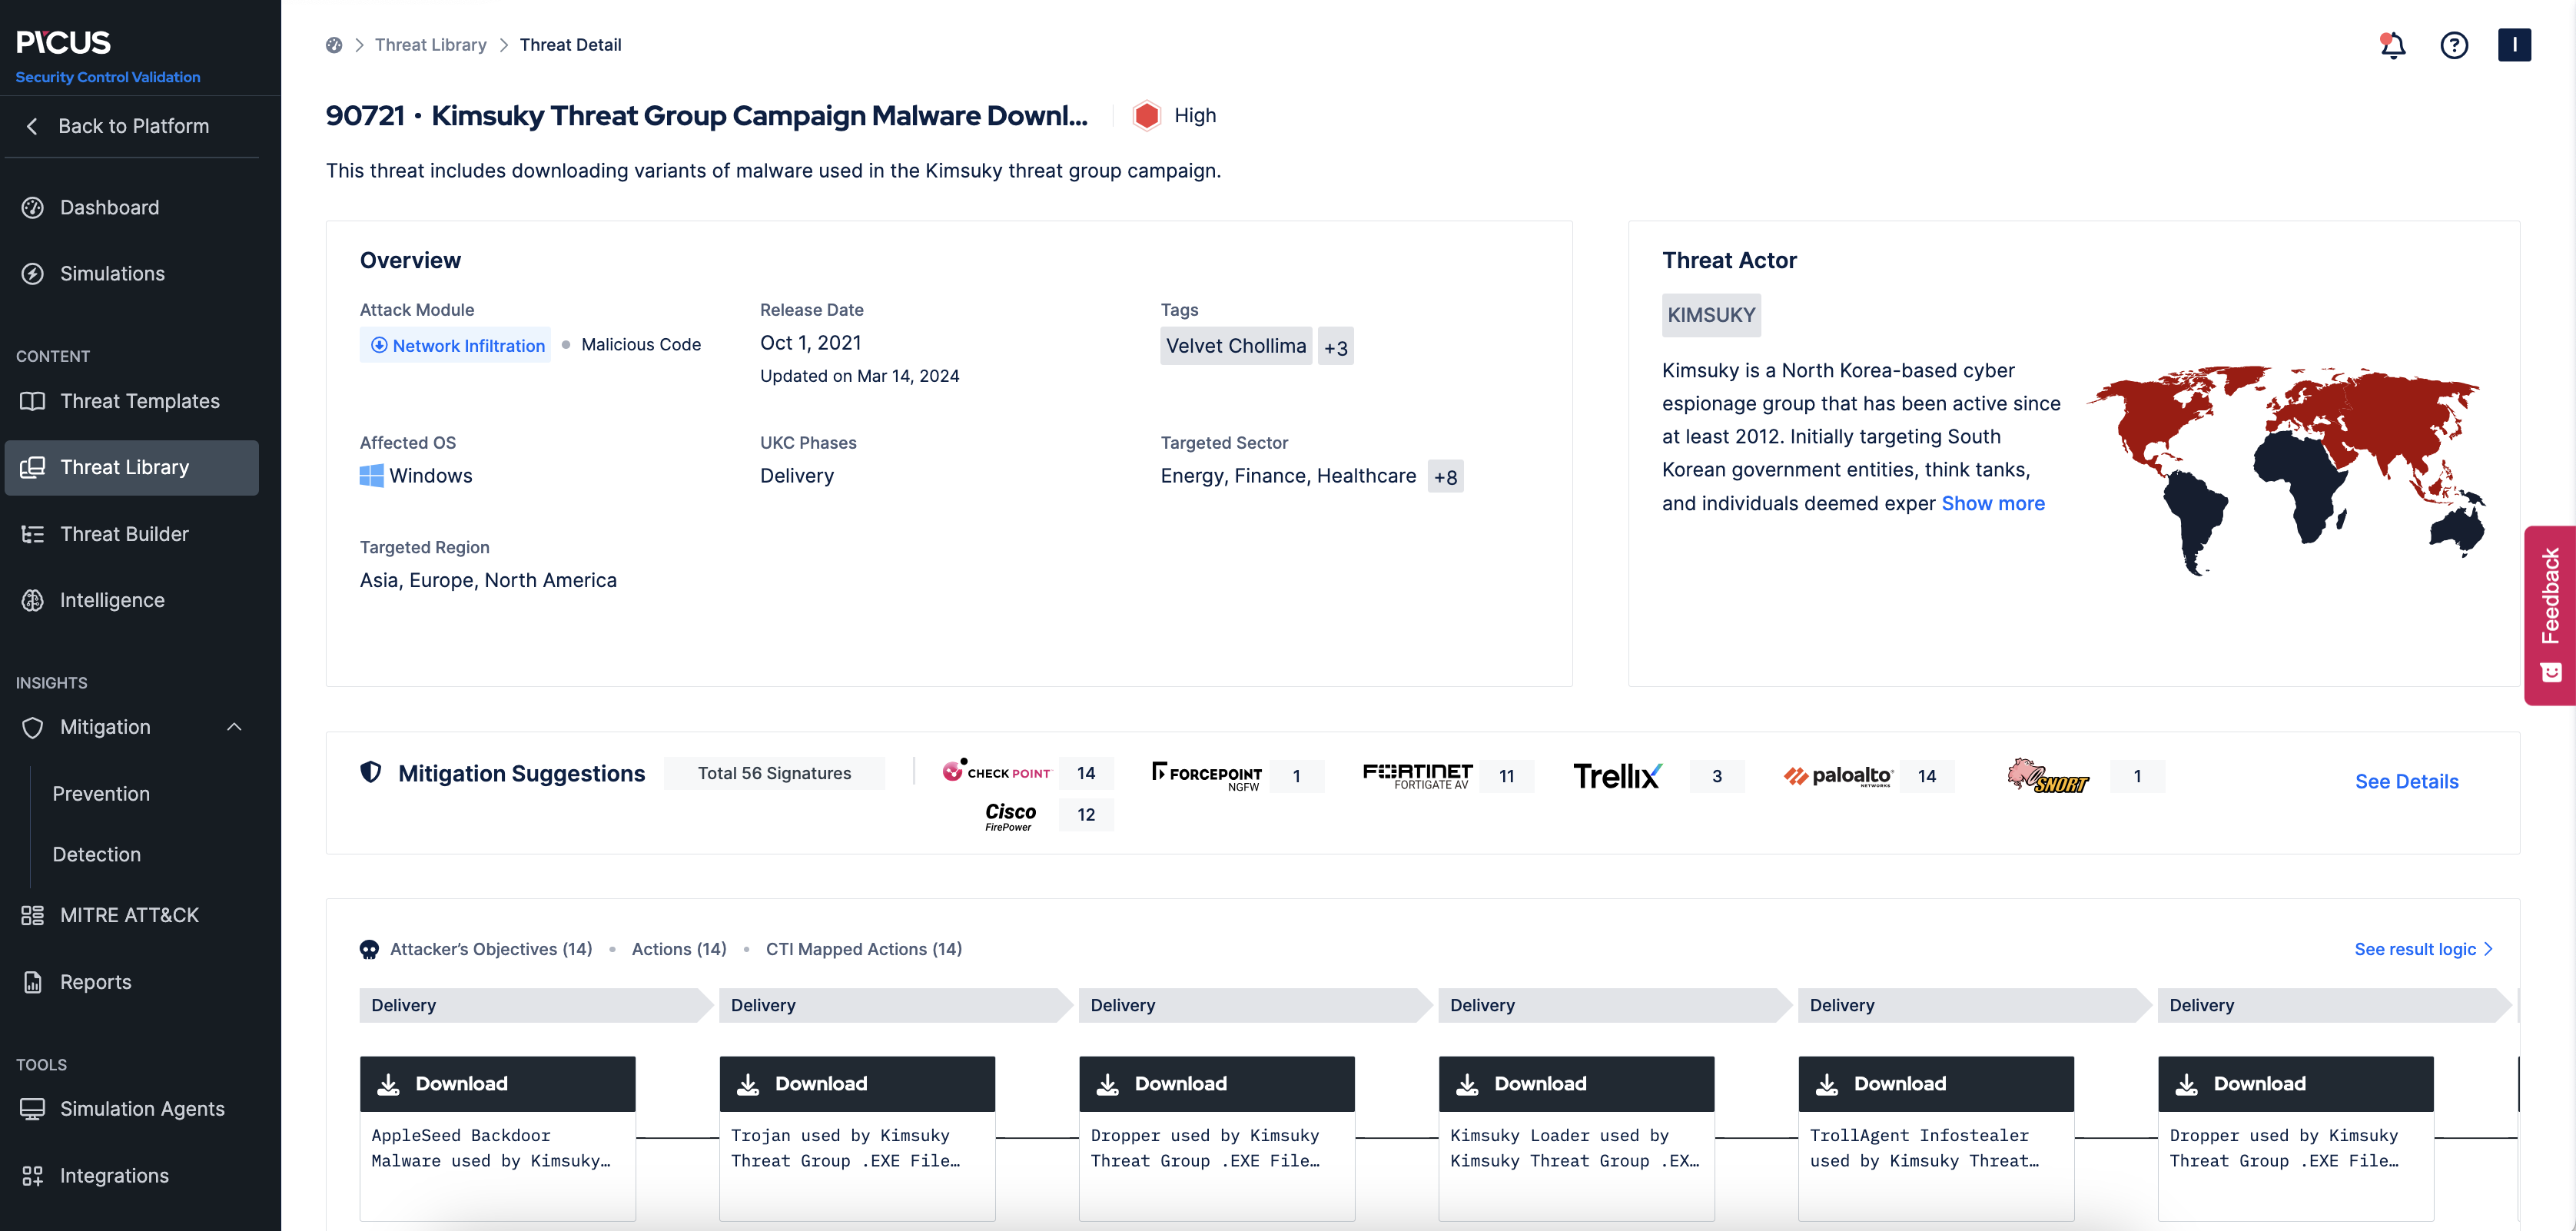
Task: Click the notifications bell icon
Action: pos(2392,45)
